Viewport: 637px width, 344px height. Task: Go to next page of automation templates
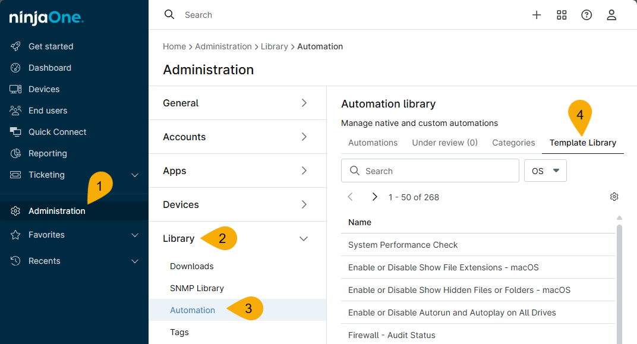tap(374, 196)
